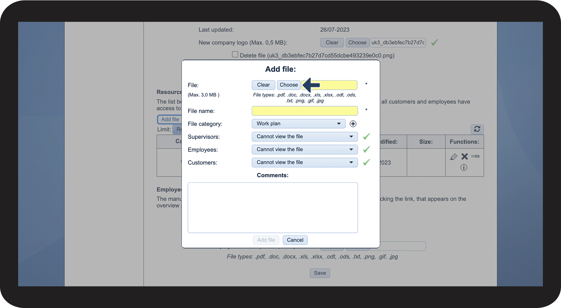The width and height of the screenshot is (561, 308).
Task: Click the info icon in Functions column
Action: point(464,167)
